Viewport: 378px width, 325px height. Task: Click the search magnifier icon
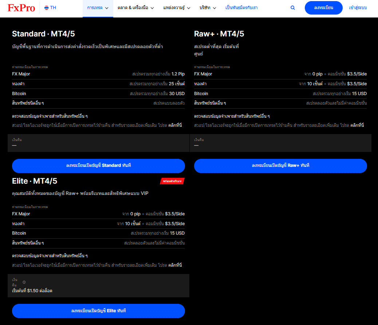coord(293,8)
